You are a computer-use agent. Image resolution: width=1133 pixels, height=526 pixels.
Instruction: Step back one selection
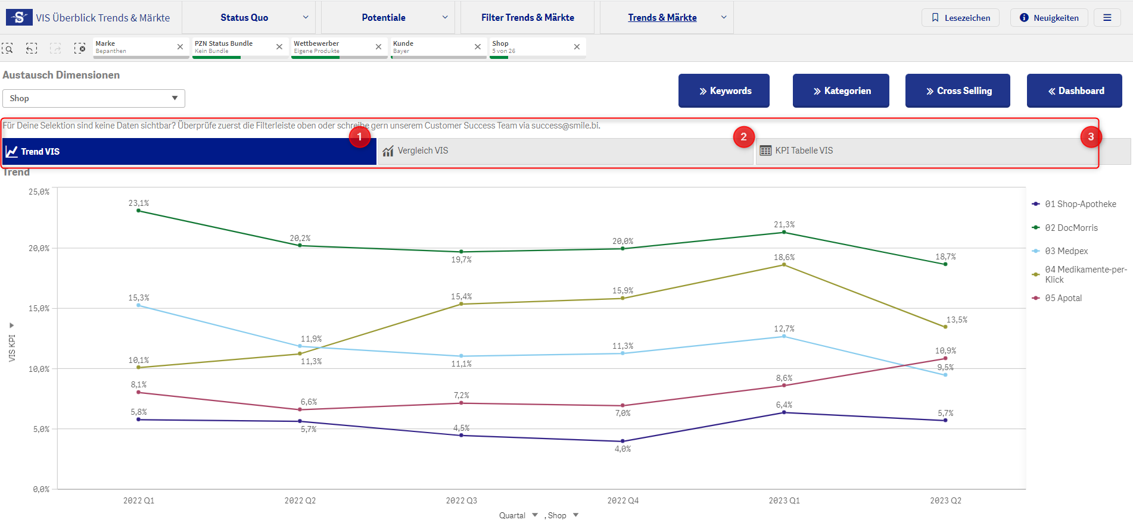pyautogui.click(x=32, y=48)
